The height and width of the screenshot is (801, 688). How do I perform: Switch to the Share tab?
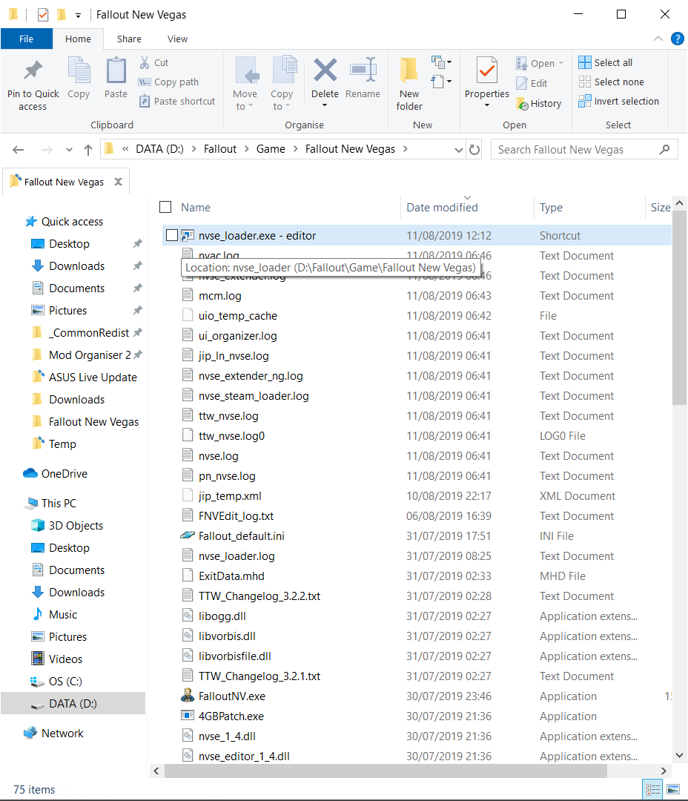pos(129,39)
